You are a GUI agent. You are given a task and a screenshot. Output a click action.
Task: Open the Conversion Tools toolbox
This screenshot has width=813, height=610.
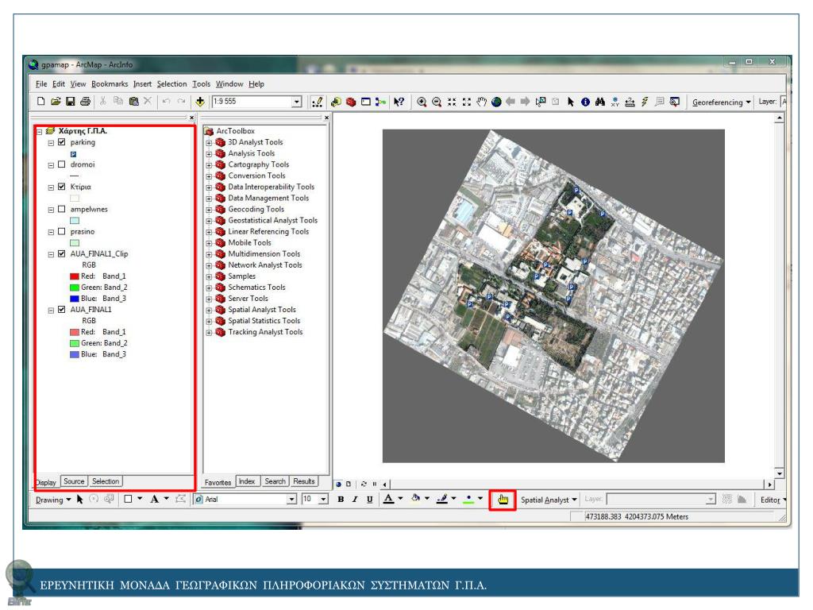[x=256, y=176]
